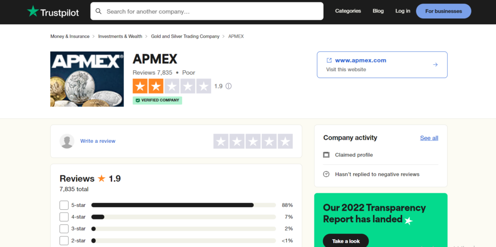496x247 pixels.
Task: Click the clock icon by Hasn't replied
Action: tap(326, 174)
